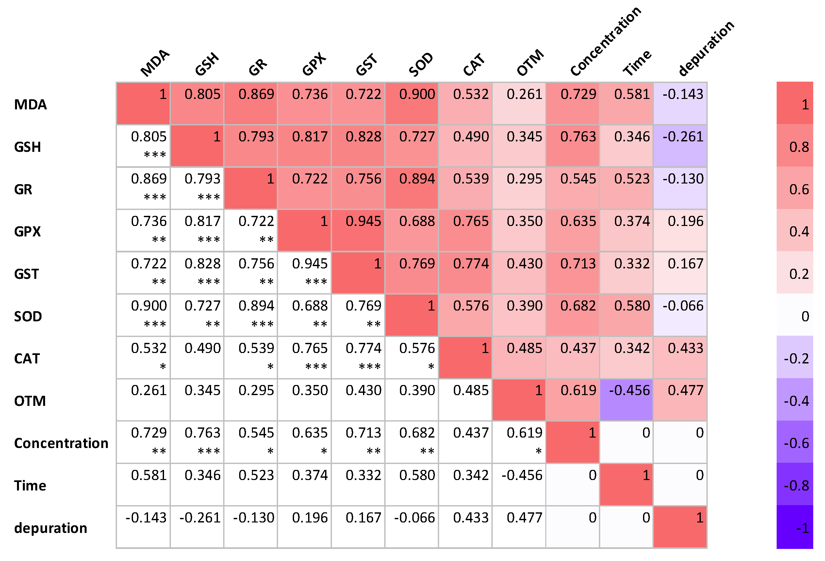The width and height of the screenshot is (825, 561).
Task: Select the legend swatch labeled -1
Action: (795, 527)
